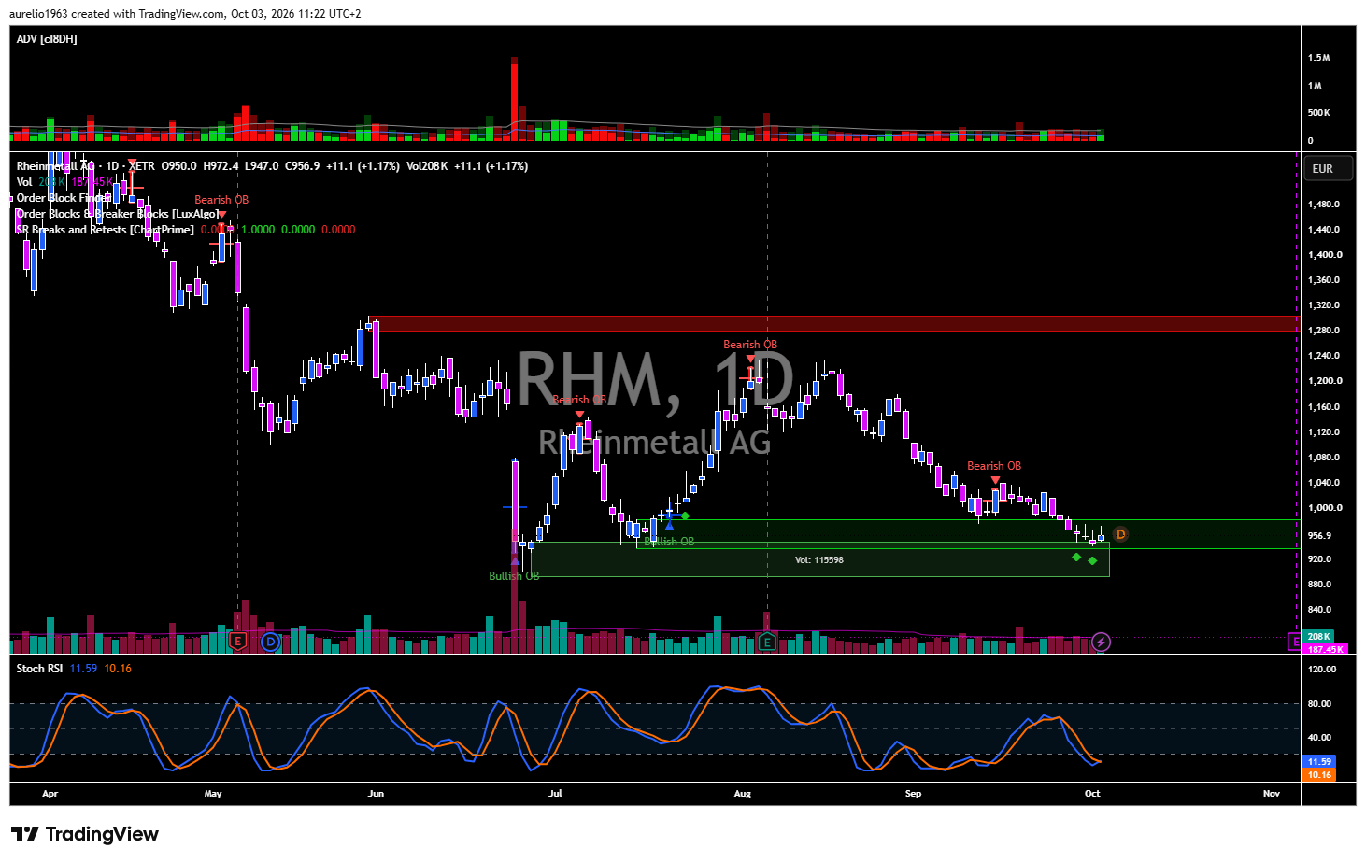Click the blue dividend D marker in May
Image resolution: width=1366 pixels, height=862 pixels.
270,642
